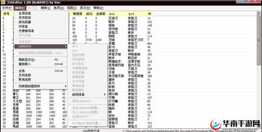Screen dimensions: 262x132
Task: Sort by the 敏捷度 column header
Action: coord(77,14)
